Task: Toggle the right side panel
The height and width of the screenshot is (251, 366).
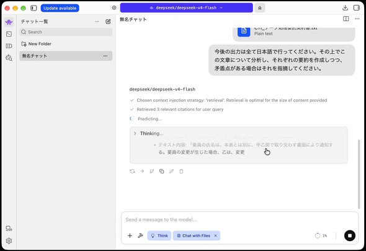Action: (357, 8)
